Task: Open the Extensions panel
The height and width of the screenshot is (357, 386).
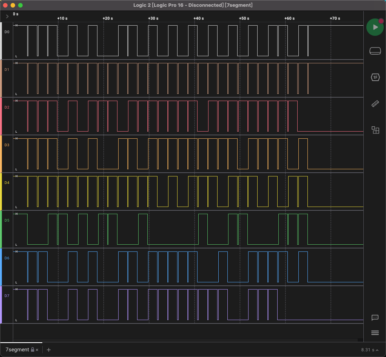Action: coord(375,130)
